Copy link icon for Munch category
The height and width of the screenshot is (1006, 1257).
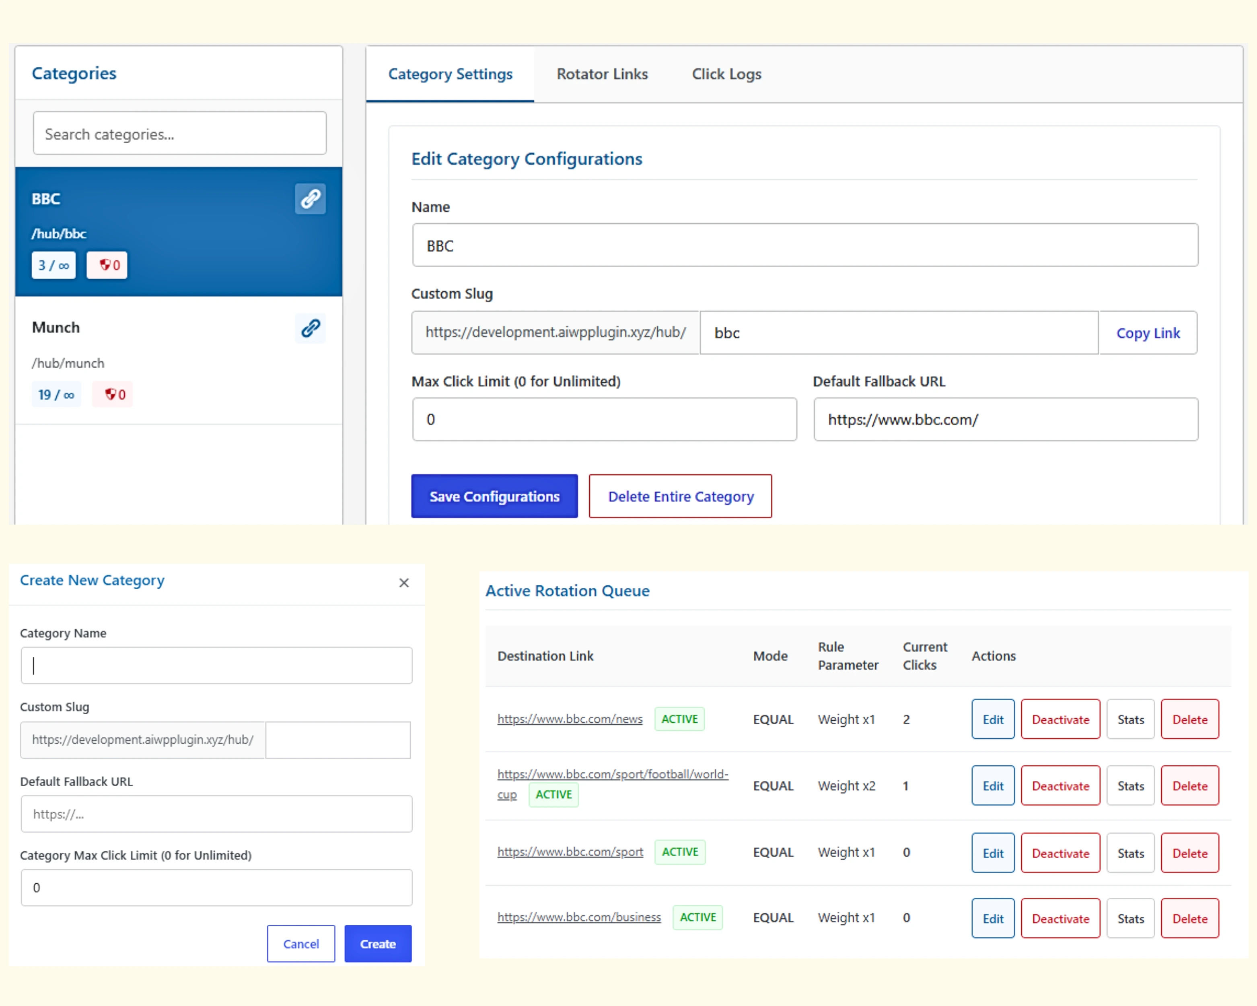coord(310,328)
